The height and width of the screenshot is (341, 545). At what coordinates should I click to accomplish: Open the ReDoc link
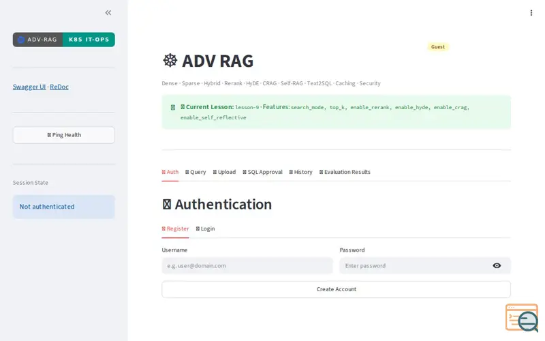tap(59, 87)
